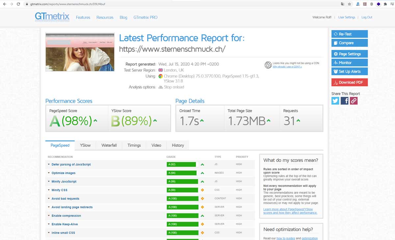Bookmark this page with the star icon
Image resolution: width=395 pixels, height=240 pixels.
tap(349, 4)
